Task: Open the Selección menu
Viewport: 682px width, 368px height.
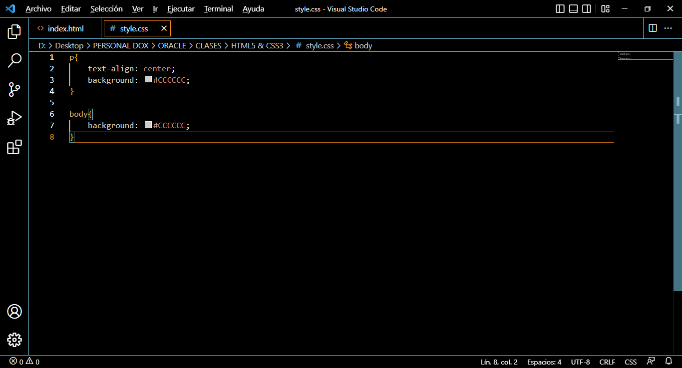Action: point(106,9)
